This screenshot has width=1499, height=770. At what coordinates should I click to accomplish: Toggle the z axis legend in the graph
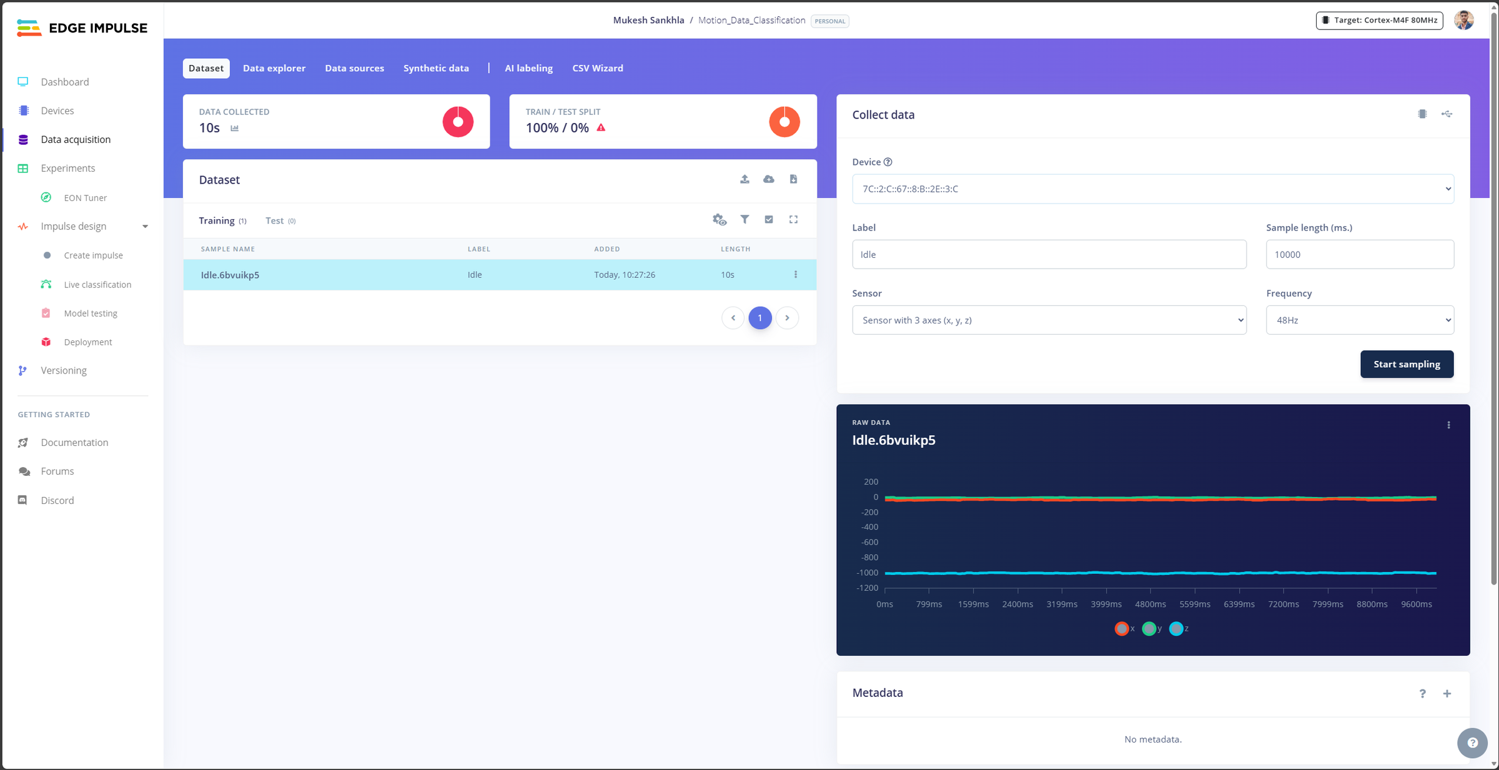1179,629
